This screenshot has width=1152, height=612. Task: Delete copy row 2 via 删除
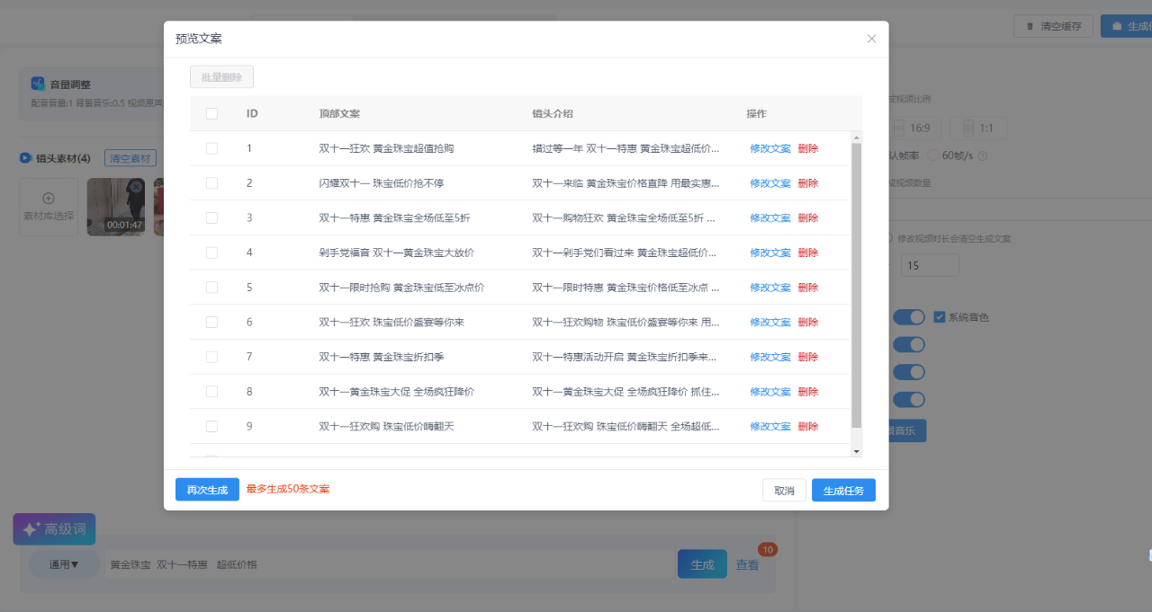807,183
